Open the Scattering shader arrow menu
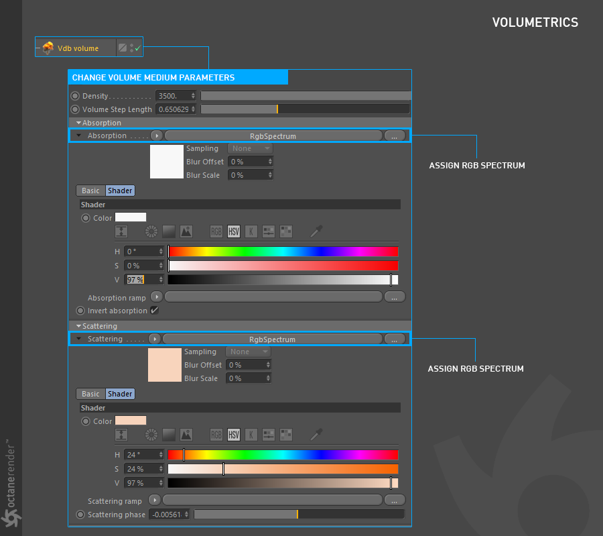603x536 pixels. pyautogui.click(x=155, y=339)
